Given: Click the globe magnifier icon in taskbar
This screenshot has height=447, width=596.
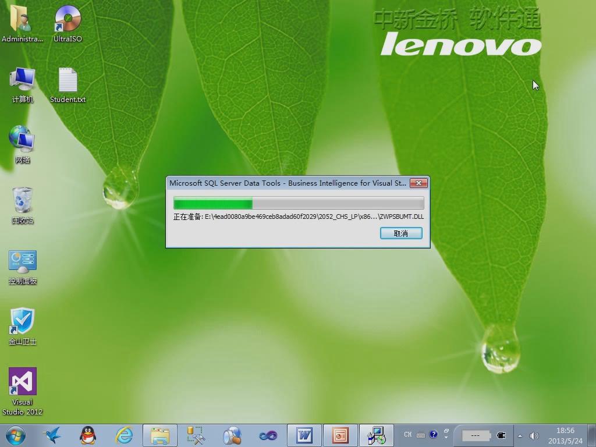Looking at the screenshot, I should [232, 435].
